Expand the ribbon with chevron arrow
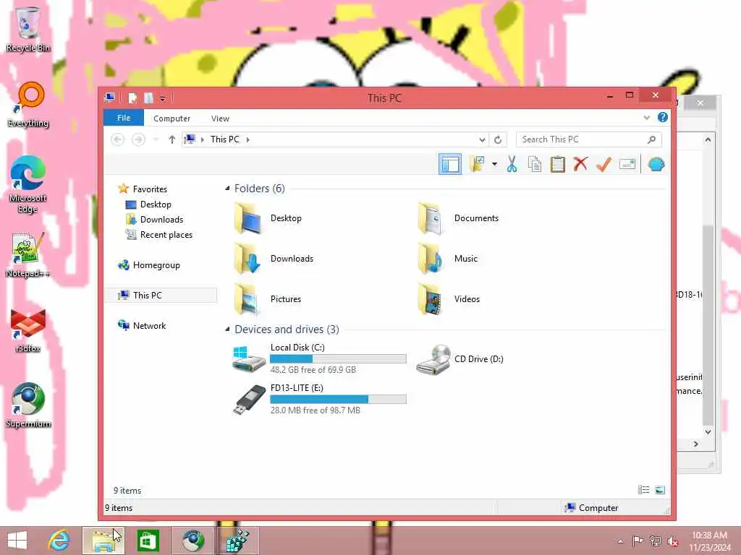The height and width of the screenshot is (555, 741). point(646,118)
